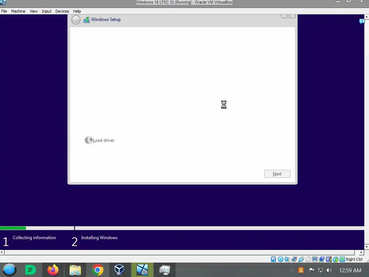The width and height of the screenshot is (369, 277).
Task: Click the audio status icon in VirtualBox
Action: [x=287, y=259]
